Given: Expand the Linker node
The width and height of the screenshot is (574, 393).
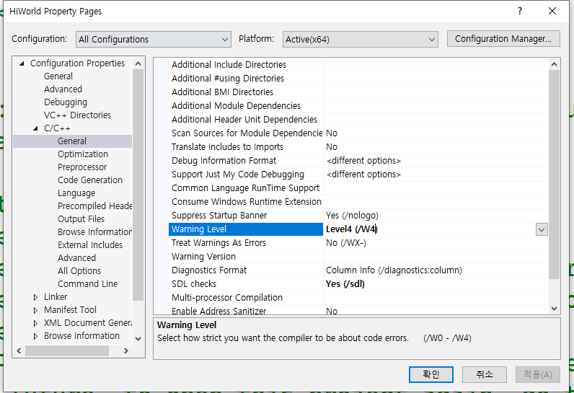Looking at the screenshot, I should coord(35,297).
